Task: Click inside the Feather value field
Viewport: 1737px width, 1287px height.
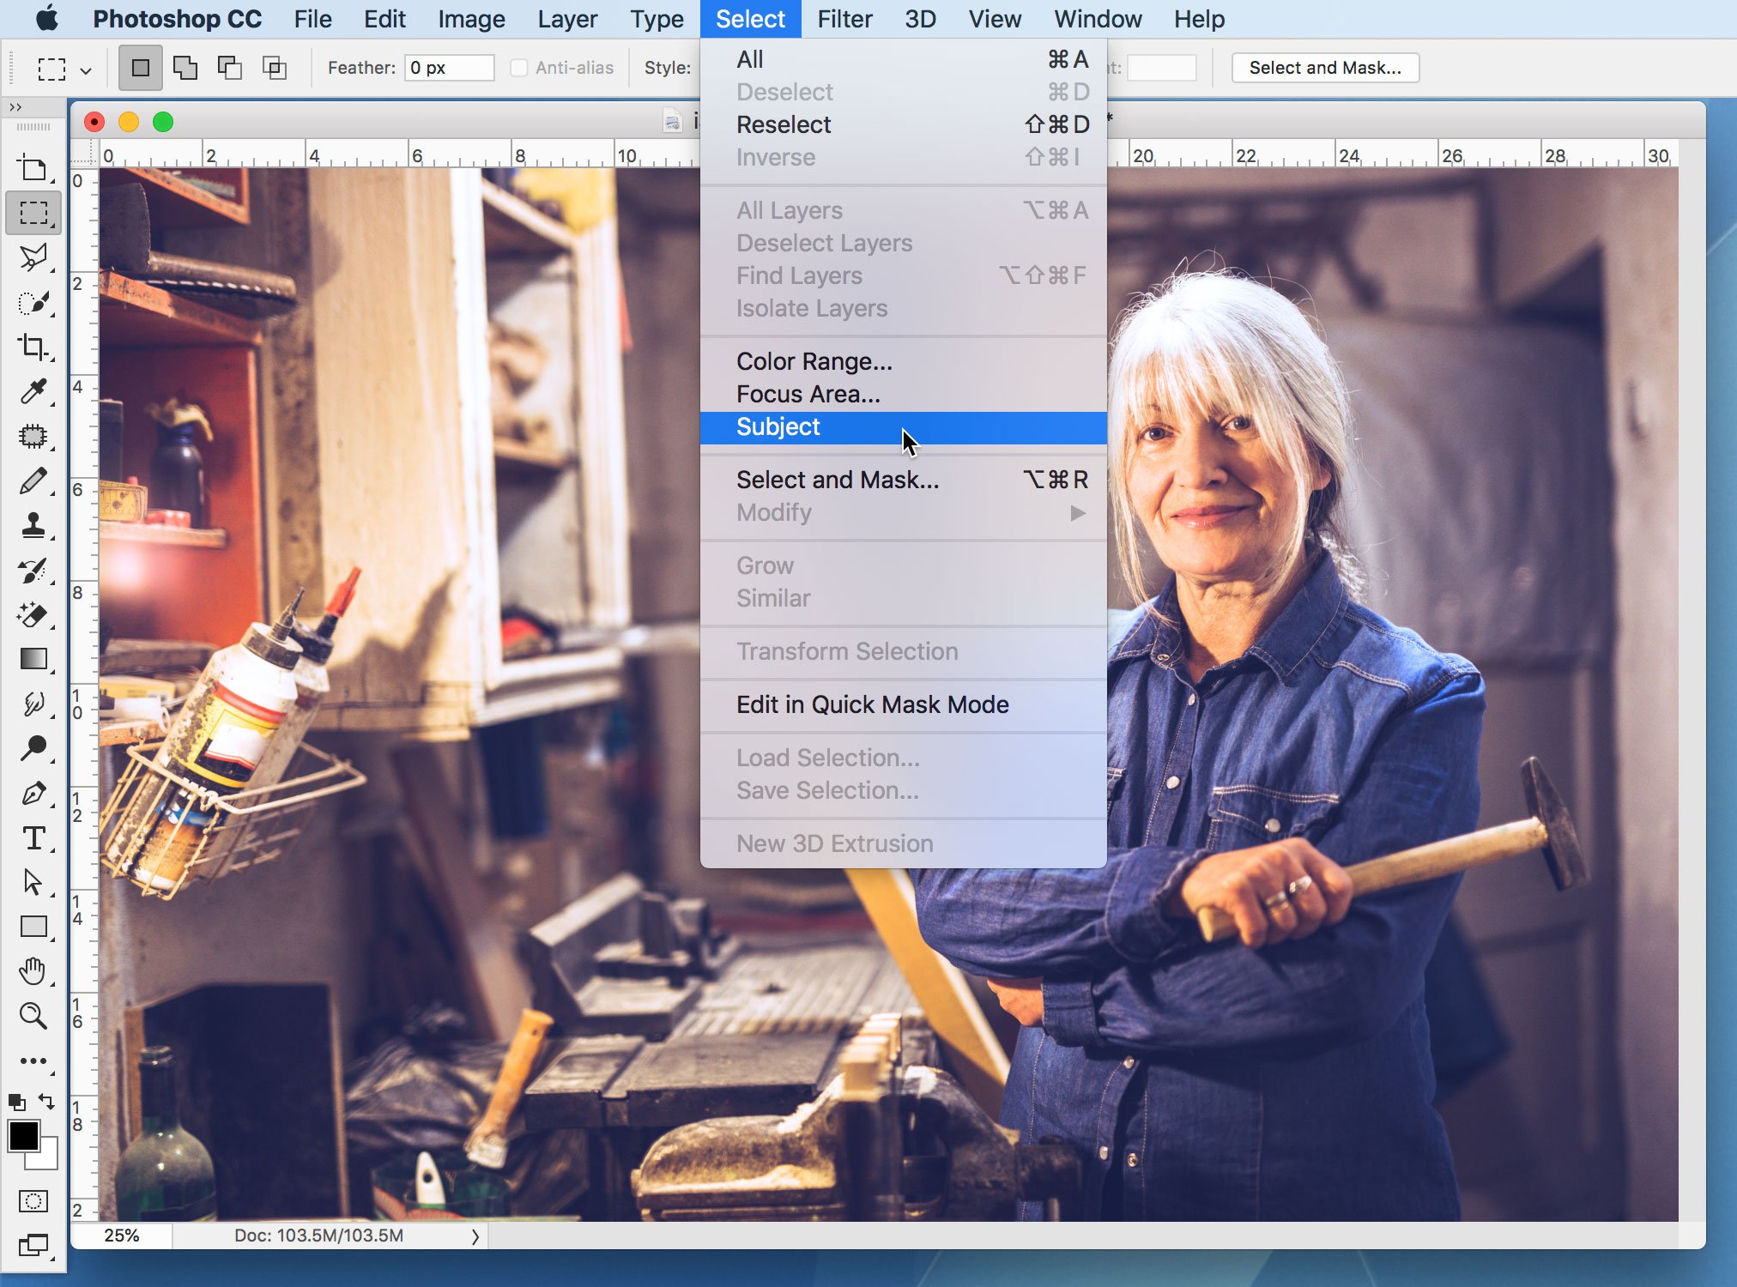Action: coord(450,67)
